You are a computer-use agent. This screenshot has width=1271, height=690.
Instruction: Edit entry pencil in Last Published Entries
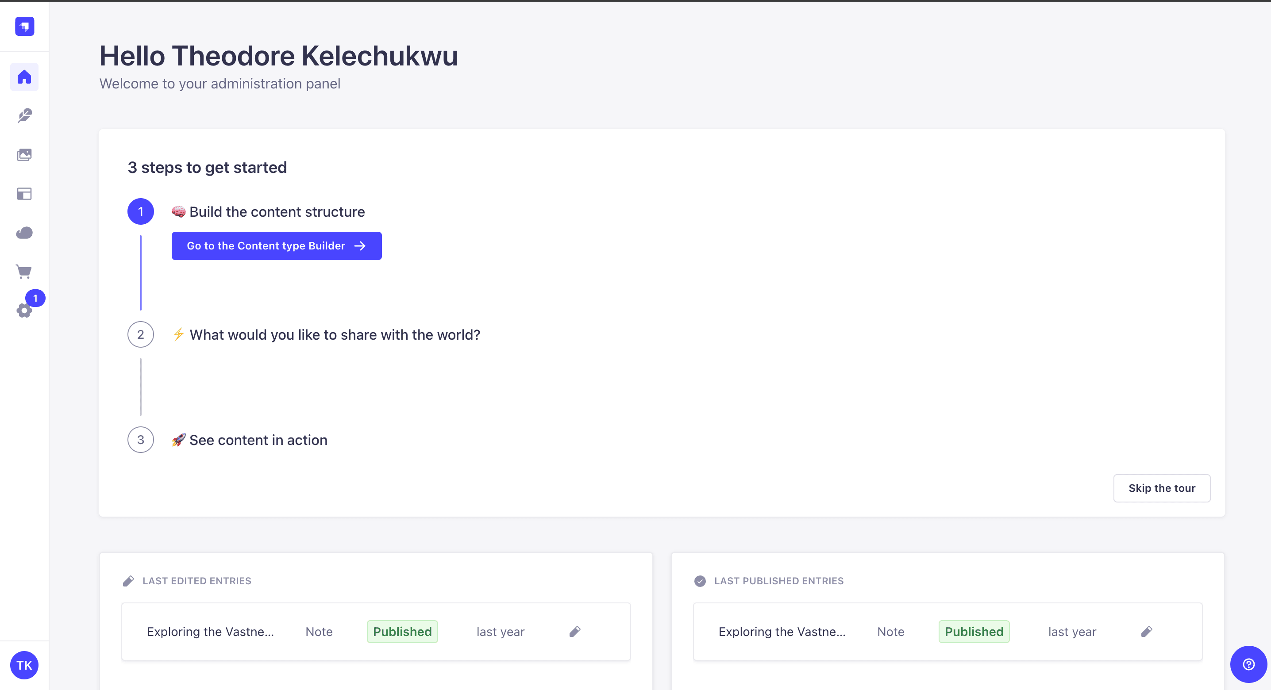[1146, 632]
